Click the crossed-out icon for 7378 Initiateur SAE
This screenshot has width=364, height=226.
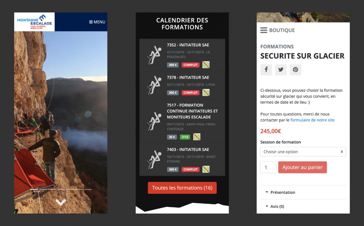click(206, 93)
